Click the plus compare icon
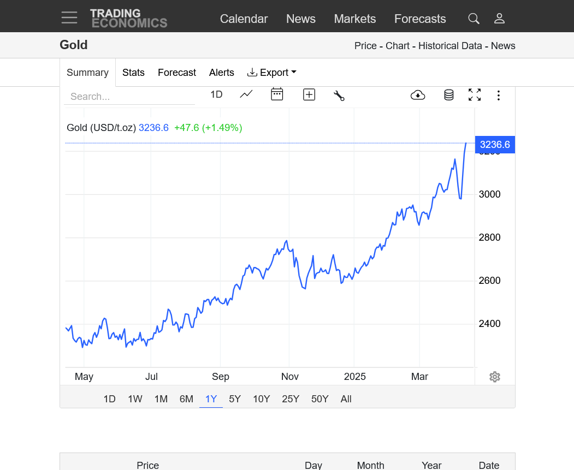Image resolution: width=574 pixels, height=470 pixels. 309,95
